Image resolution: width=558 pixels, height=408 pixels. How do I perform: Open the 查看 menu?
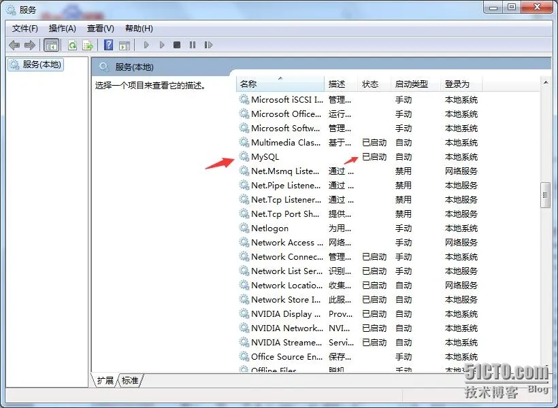99,28
